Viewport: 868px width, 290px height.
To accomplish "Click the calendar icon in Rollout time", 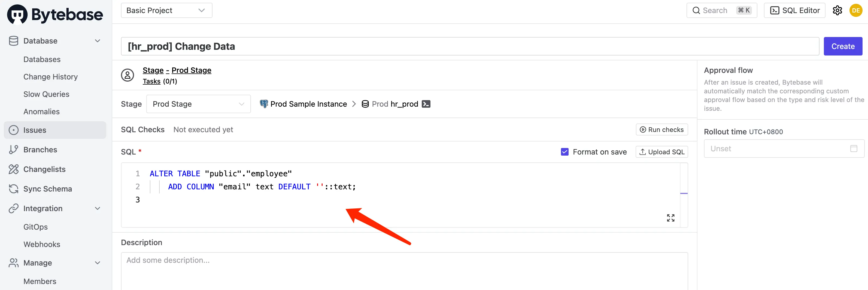I will pyautogui.click(x=854, y=148).
